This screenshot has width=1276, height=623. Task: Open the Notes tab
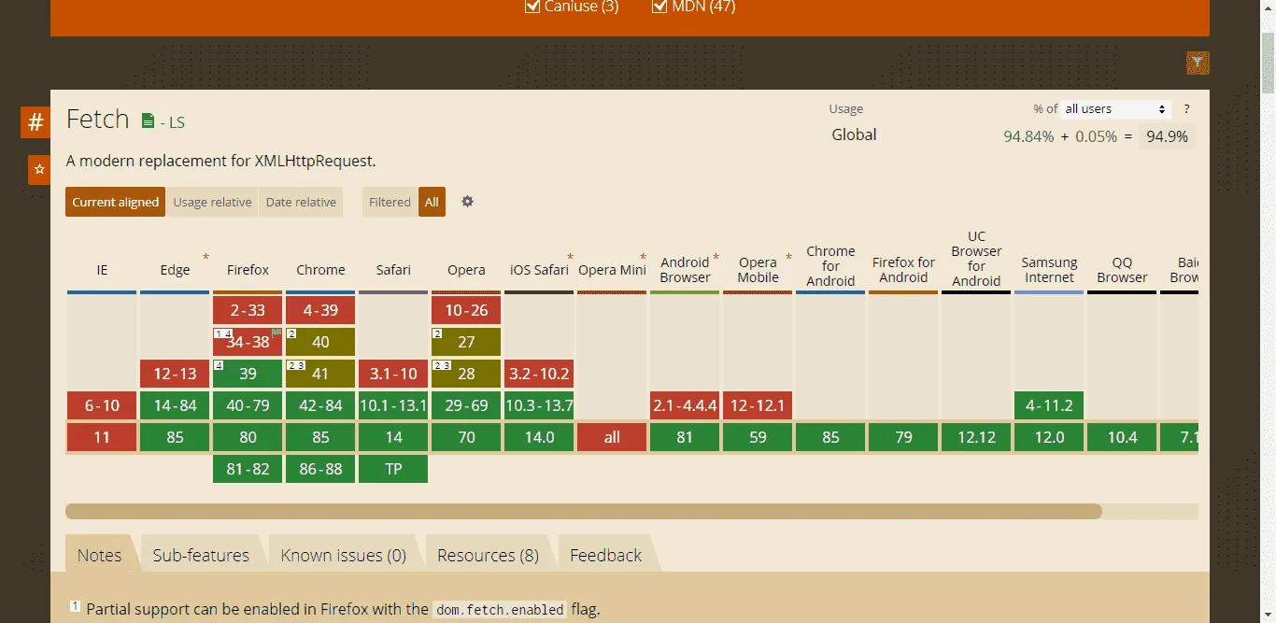coord(99,555)
